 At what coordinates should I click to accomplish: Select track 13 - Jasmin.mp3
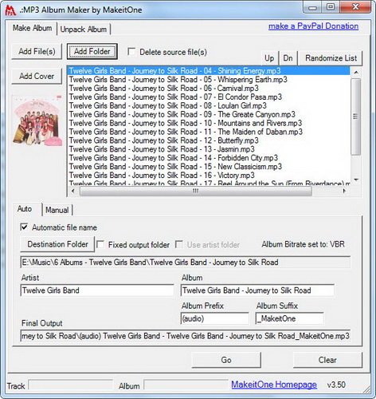pyautogui.click(x=209, y=149)
